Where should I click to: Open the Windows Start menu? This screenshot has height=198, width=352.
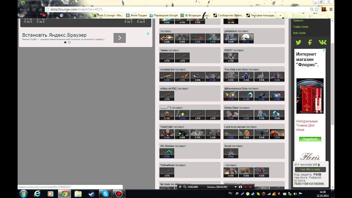click(x=23, y=194)
